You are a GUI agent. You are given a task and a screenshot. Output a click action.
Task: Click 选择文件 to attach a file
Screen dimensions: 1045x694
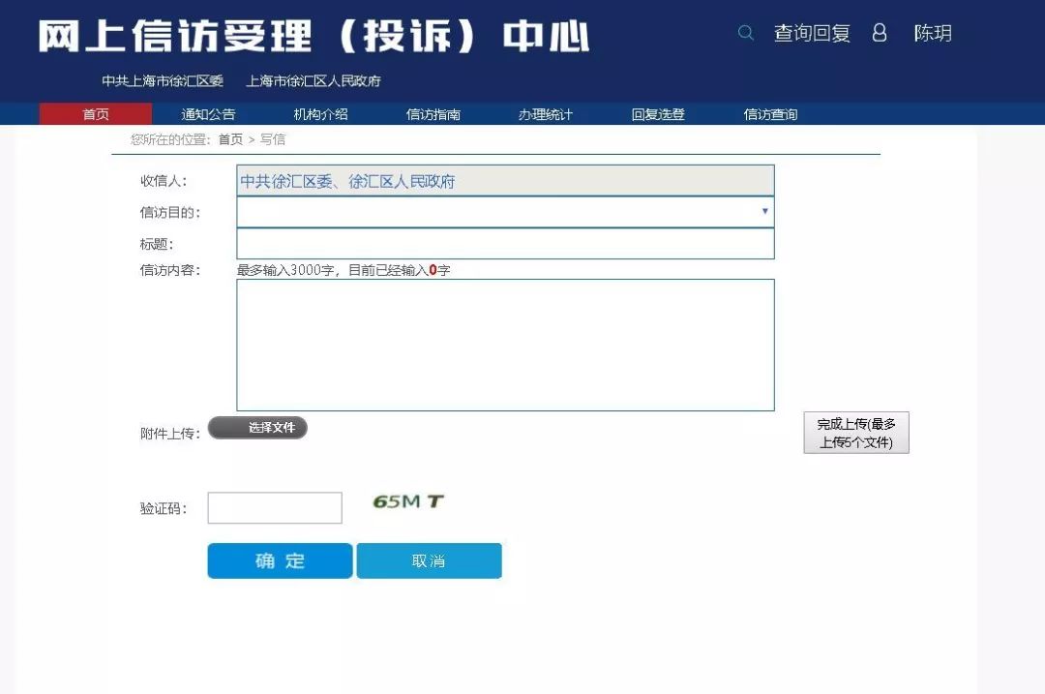(257, 427)
